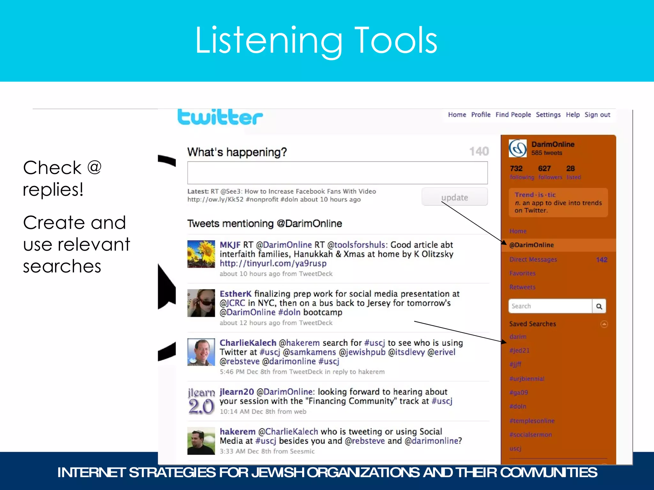Click MKJF username link
Screen dimensions: 654x490
tap(230, 245)
